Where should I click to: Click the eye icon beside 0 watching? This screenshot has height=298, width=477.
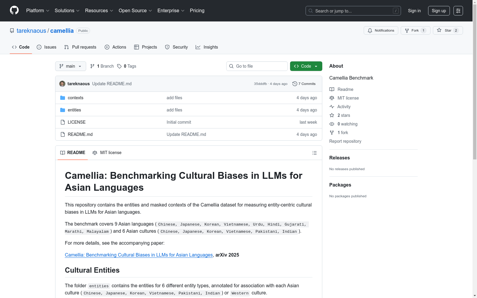pyautogui.click(x=332, y=124)
